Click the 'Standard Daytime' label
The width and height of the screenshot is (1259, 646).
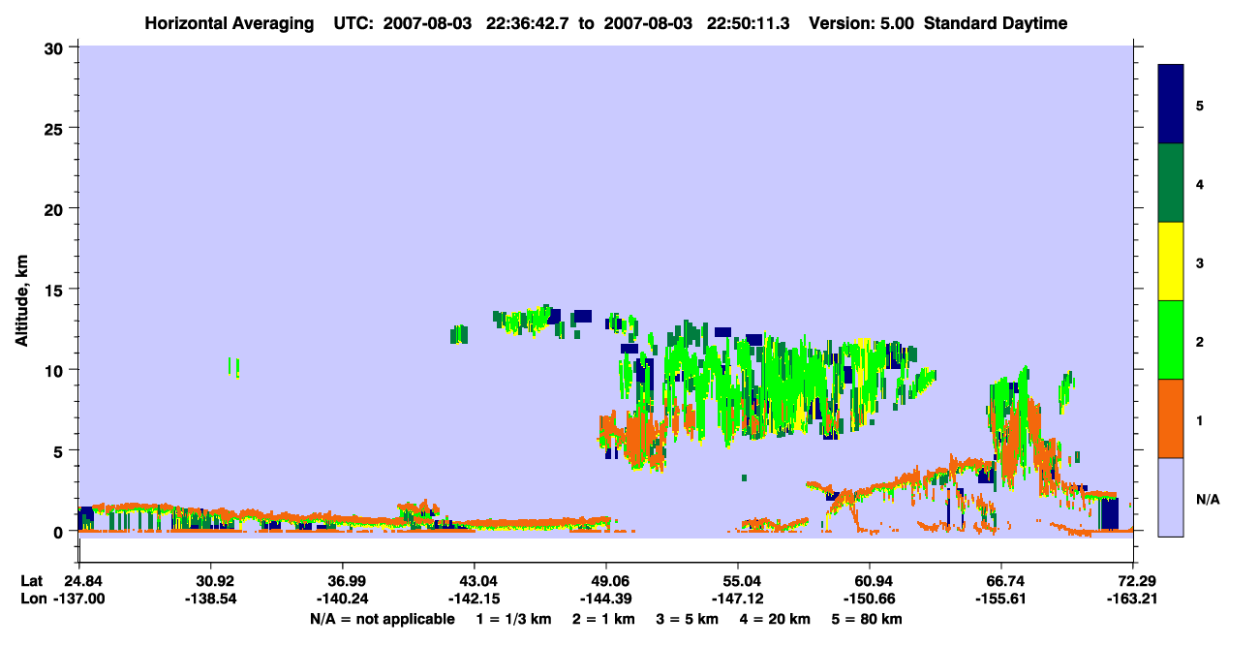996,23
